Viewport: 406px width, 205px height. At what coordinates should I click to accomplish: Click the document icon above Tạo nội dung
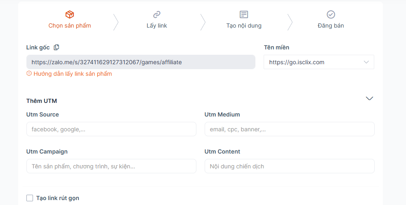(244, 14)
